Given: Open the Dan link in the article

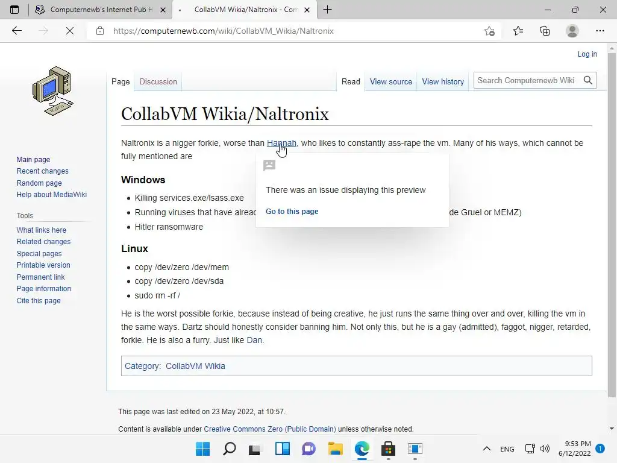Looking at the screenshot, I should pos(254,340).
